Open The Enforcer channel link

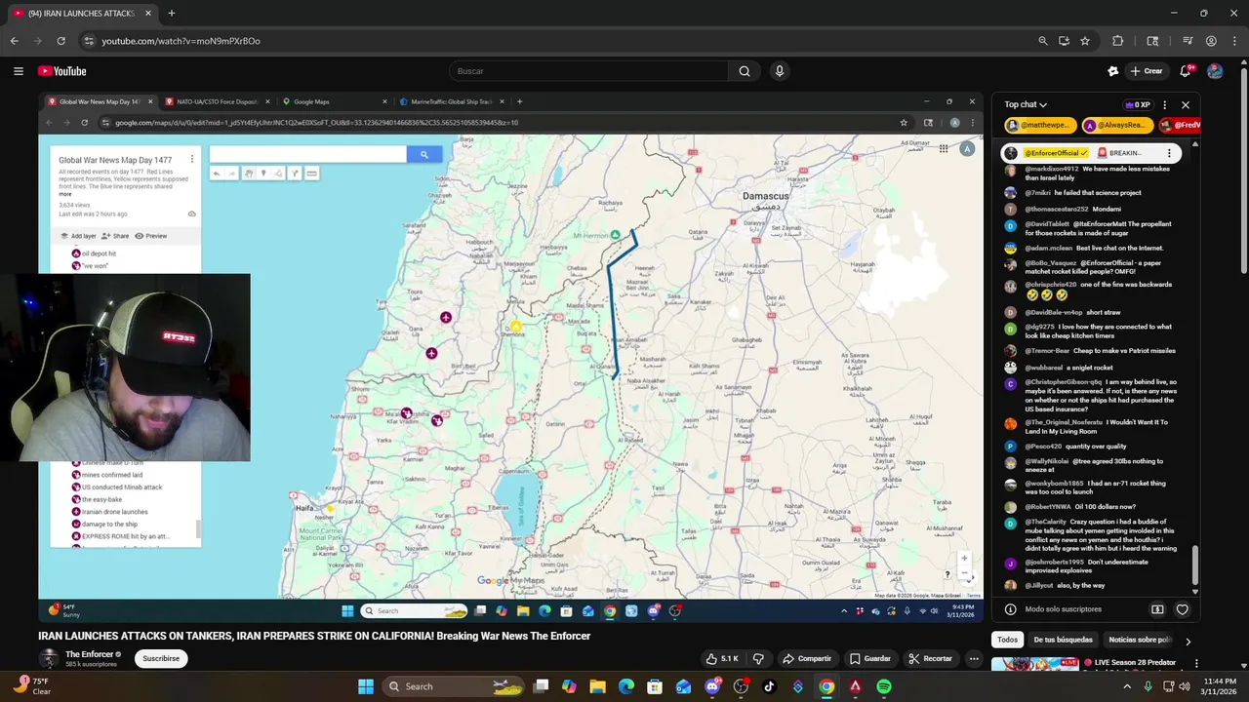point(90,654)
